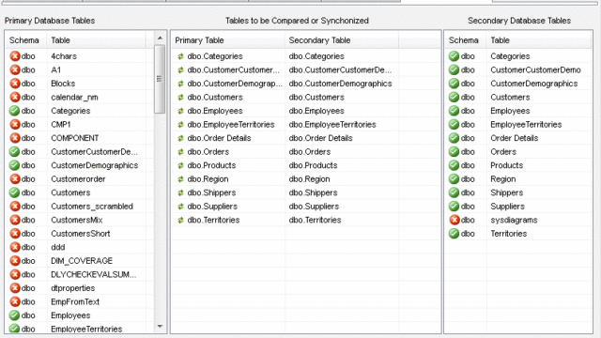Image resolution: width=601 pixels, height=338 pixels.
Task: Select DLYCHECKEVALSUM... table in primary list
Action: 94,274
